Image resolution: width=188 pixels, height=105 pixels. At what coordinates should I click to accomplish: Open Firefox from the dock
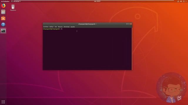[3, 6]
